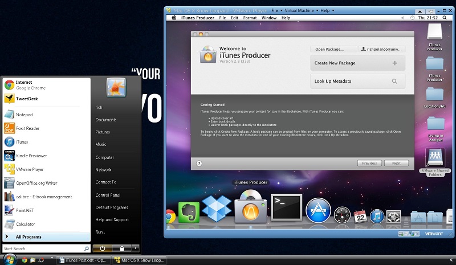The height and width of the screenshot is (265, 456).
Task: Click Look Up Metadata
Action: click(x=358, y=81)
